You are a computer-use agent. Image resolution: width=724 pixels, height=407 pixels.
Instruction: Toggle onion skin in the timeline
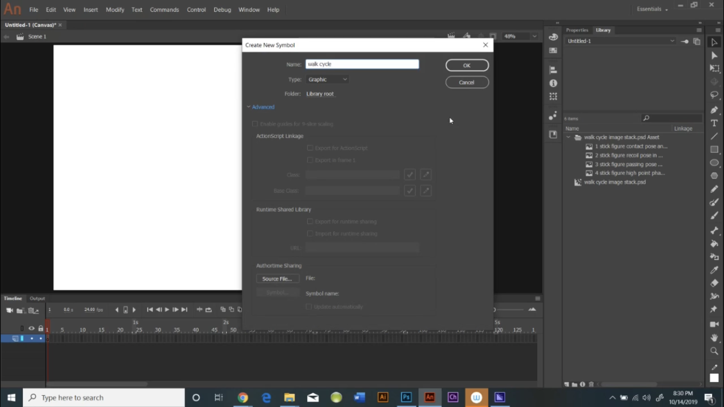coord(223,309)
